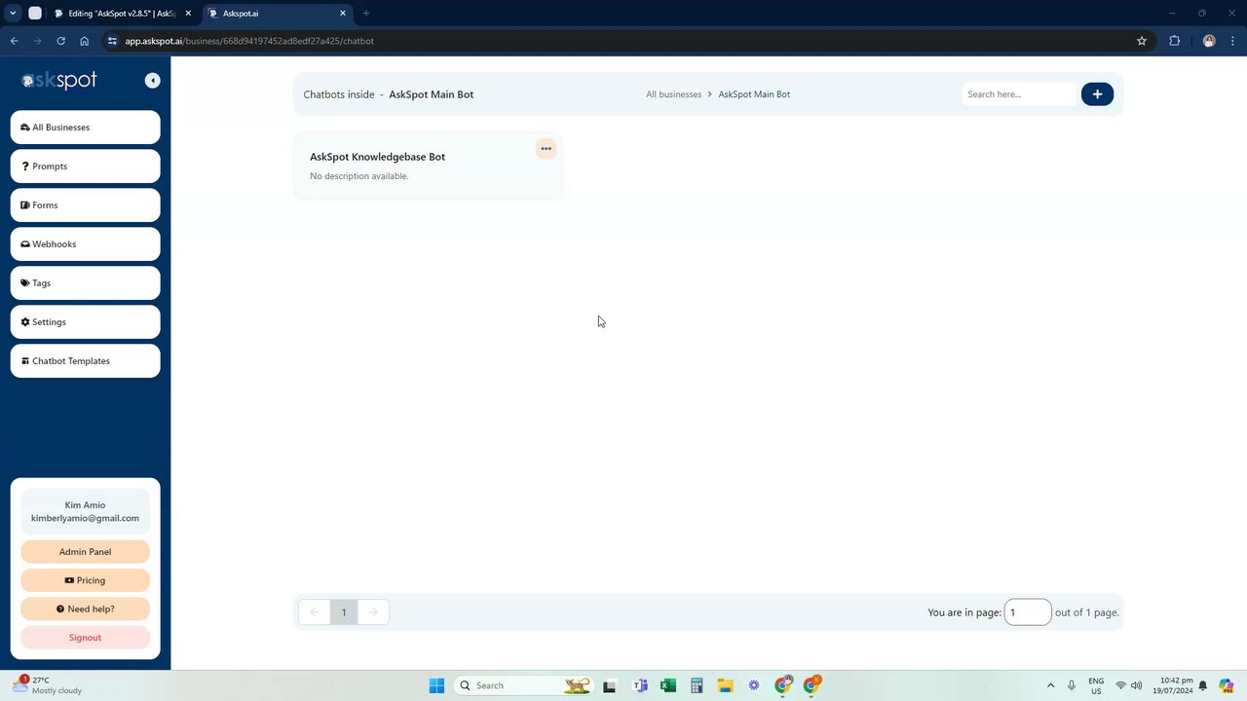Open the weather widget on the taskbar
Viewport: 1247px width, 701px height.
pos(47,685)
